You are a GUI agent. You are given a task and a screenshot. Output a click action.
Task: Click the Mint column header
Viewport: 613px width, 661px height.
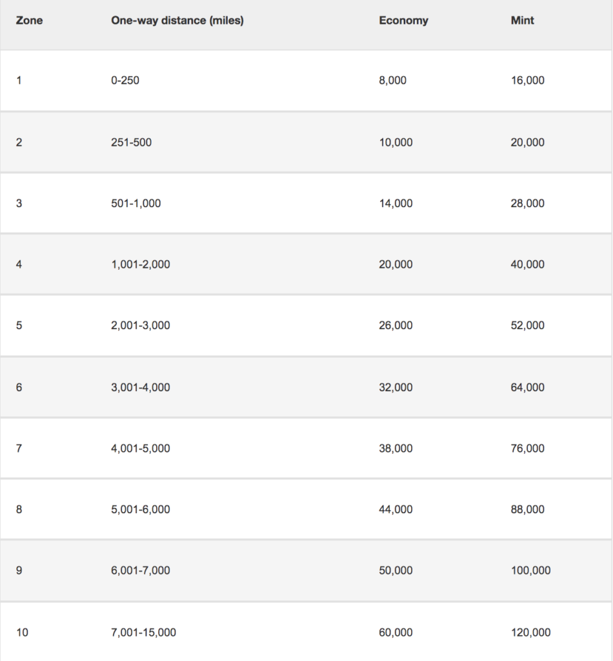coord(522,21)
